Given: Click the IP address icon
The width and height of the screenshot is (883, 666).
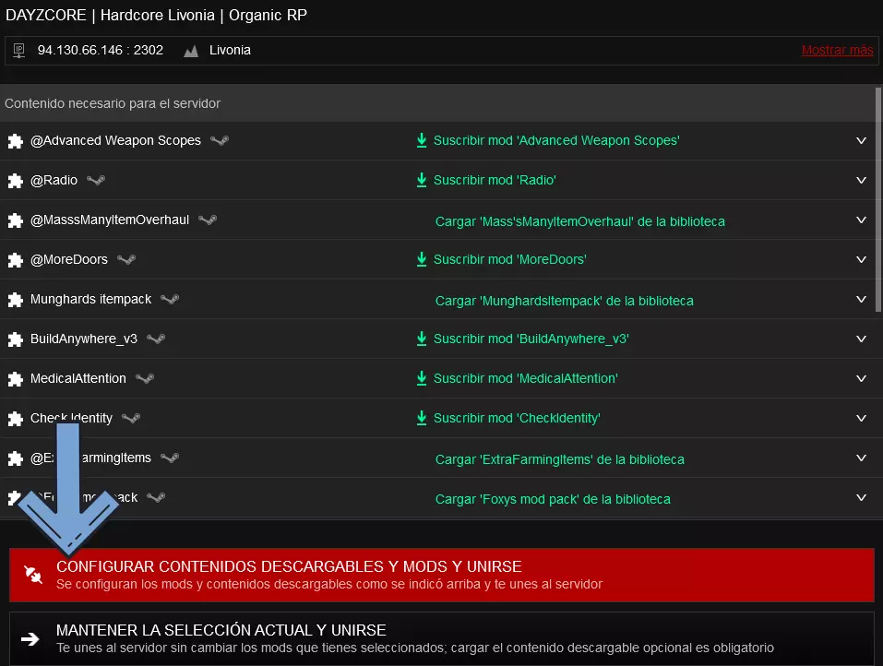Looking at the screenshot, I should point(19,51).
